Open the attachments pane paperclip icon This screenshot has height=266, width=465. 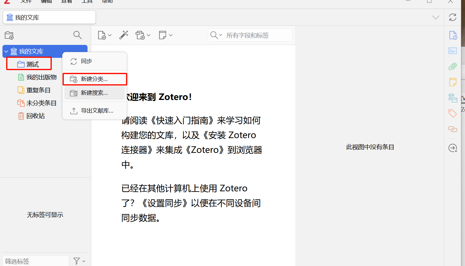coord(452,66)
